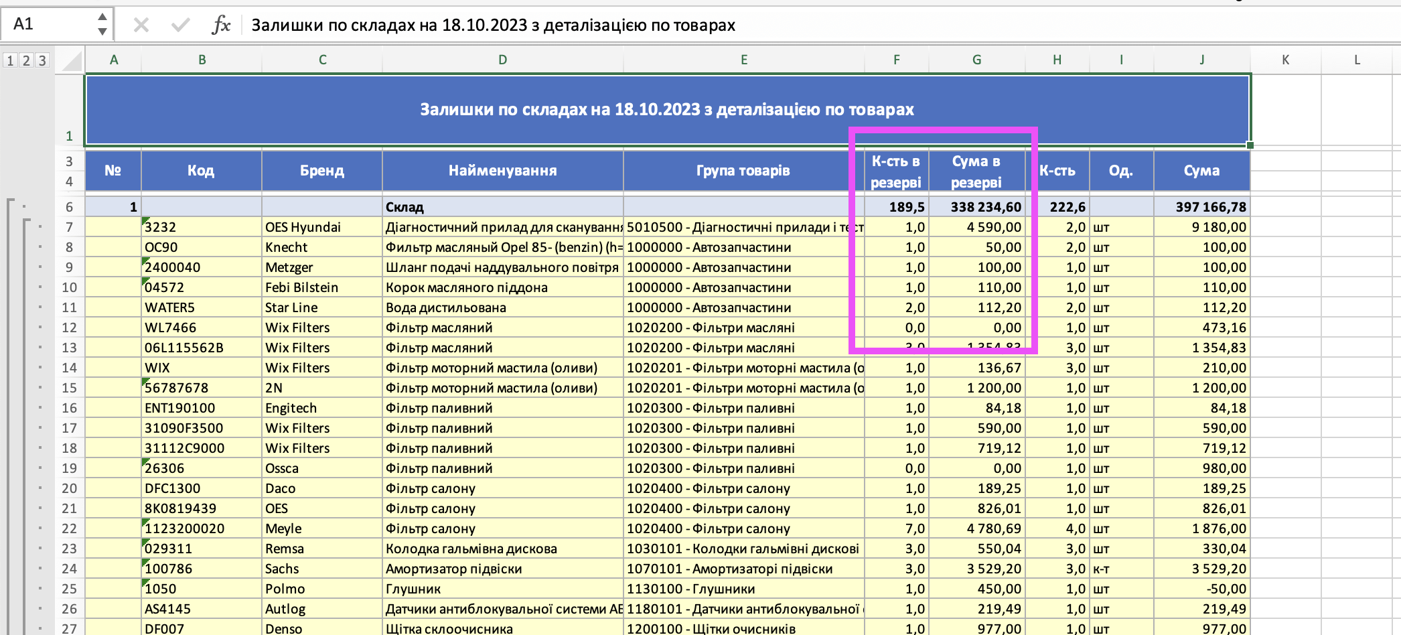Click the 'Код' column header cell
The image size is (1401, 635).
pyautogui.click(x=202, y=171)
